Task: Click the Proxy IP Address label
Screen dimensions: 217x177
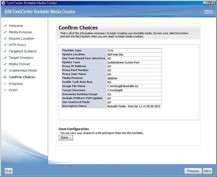Action: 74,66
